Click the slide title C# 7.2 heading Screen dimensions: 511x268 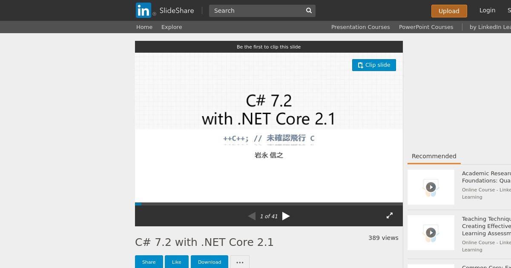coord(204,242)
